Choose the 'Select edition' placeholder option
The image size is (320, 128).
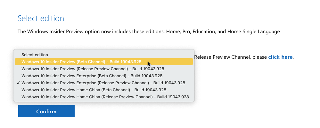tap(35, 55)
